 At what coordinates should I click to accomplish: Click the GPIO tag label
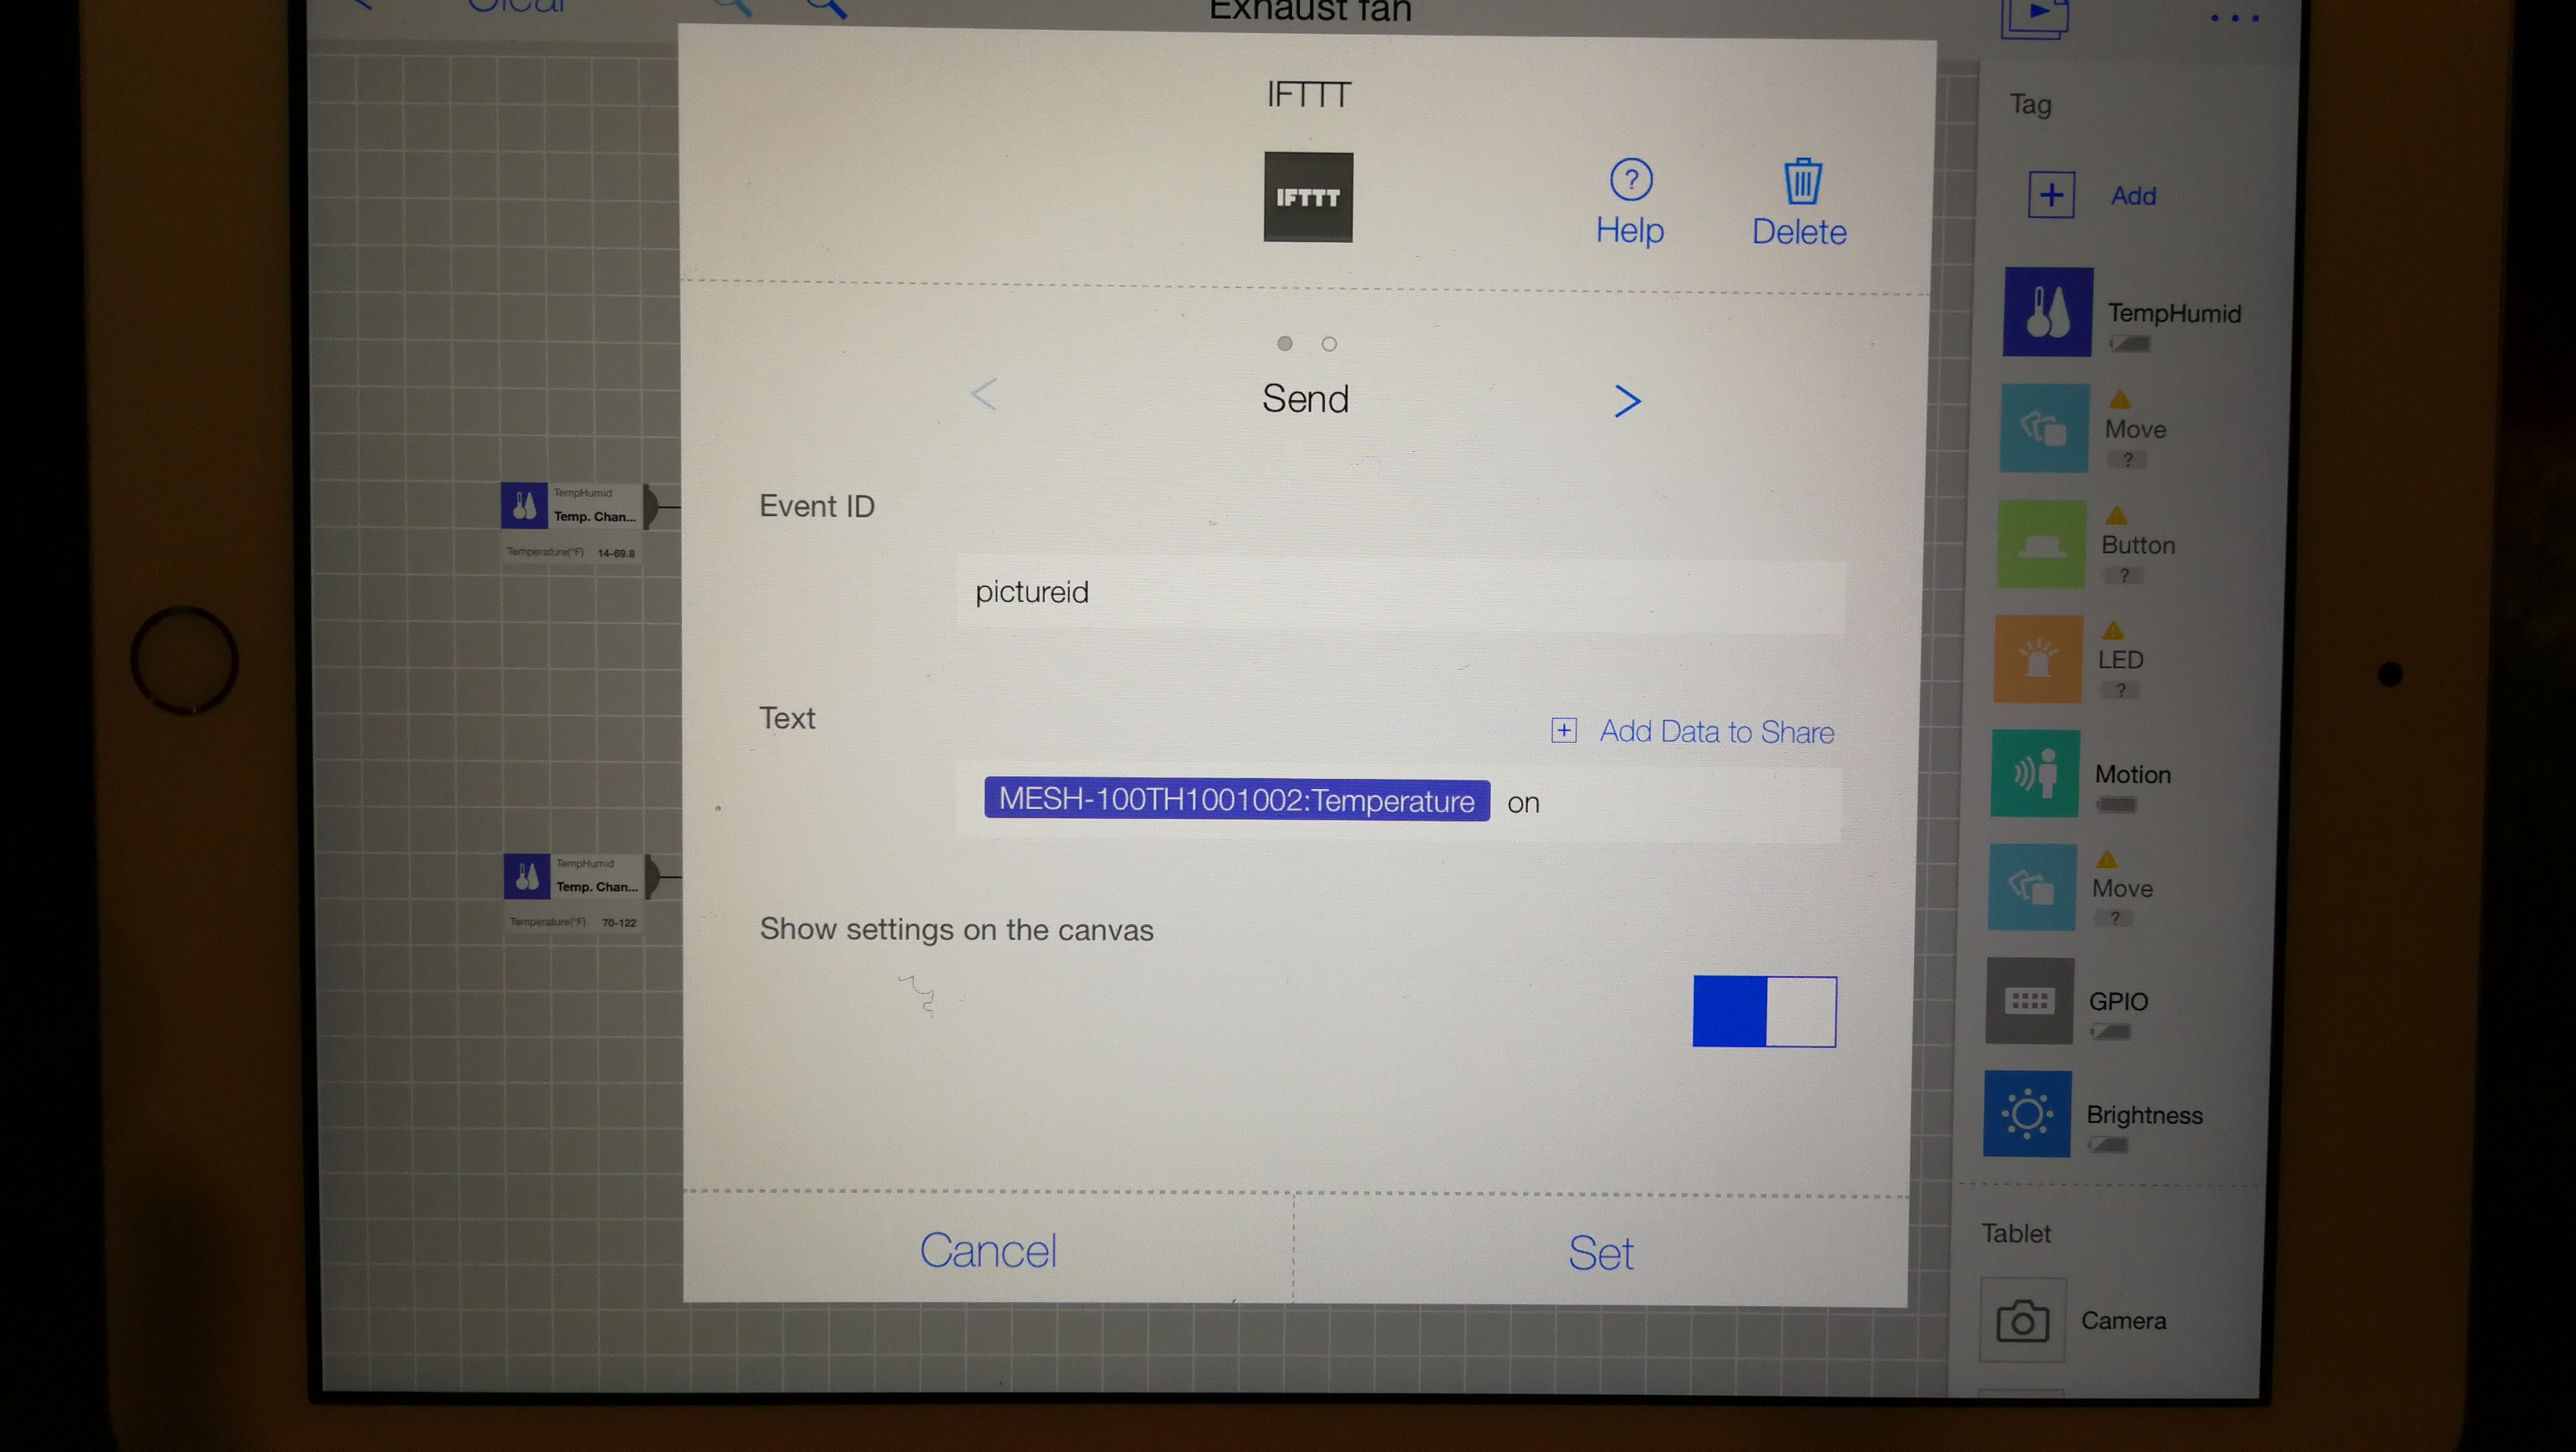click(2118, 1001)
